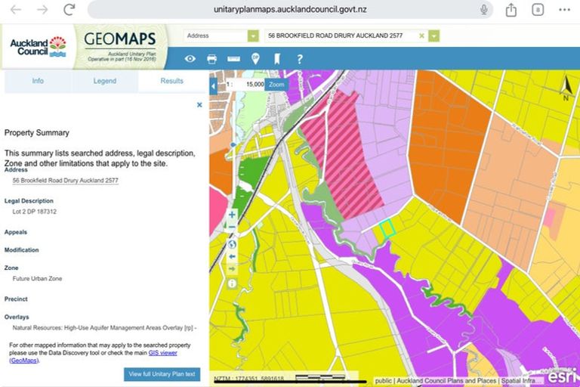
Task: Select the ruler measure tool
Action: [233, 59]
